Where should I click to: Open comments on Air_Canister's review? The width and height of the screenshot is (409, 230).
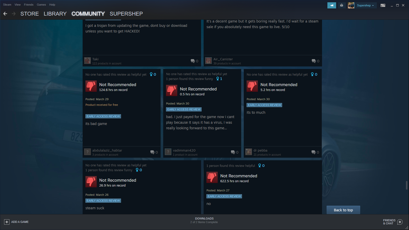315,61
